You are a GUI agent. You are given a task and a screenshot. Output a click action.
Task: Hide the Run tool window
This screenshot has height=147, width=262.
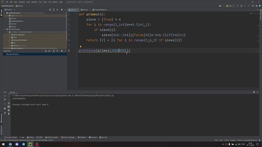point(257,92)
